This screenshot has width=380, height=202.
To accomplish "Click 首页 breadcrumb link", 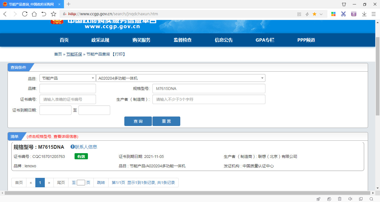I will (58, 54).
